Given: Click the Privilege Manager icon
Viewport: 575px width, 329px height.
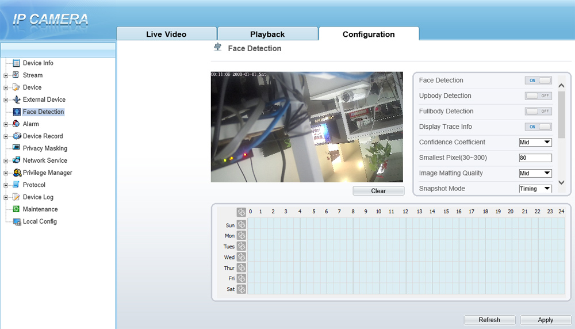Looking at the screenshot, I should click(17, 173).
